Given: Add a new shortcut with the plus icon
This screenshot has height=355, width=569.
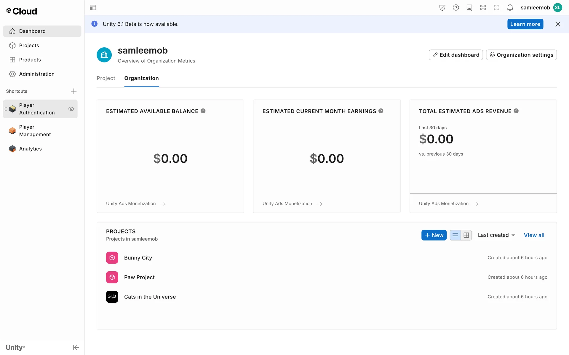Looking at the screenshot, I should click(x=74, y=91).
